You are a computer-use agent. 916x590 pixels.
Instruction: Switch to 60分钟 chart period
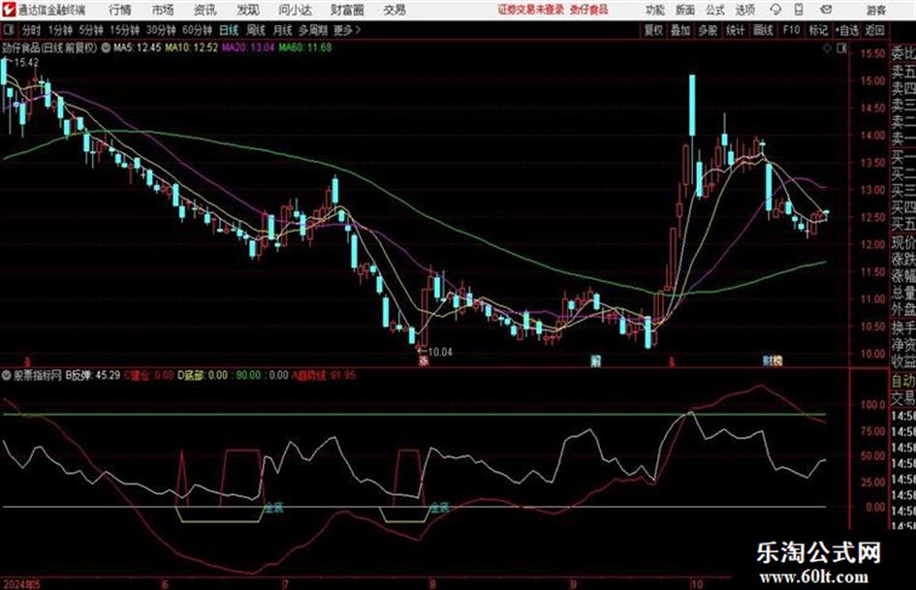(197, 30)
